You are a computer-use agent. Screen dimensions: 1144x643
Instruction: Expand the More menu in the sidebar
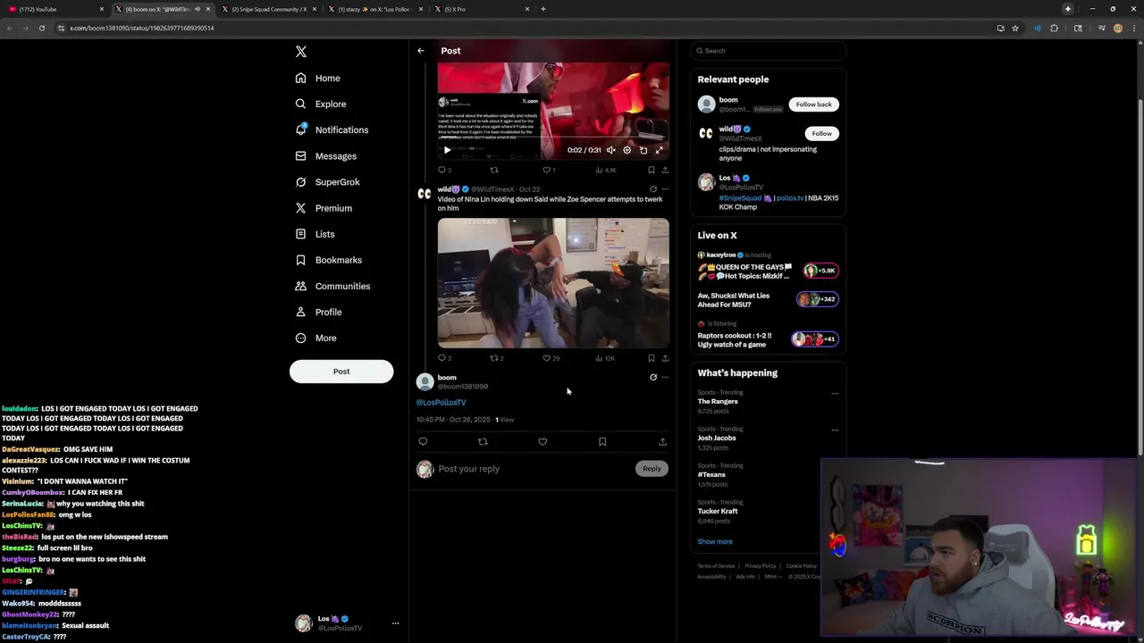(315, 338)
